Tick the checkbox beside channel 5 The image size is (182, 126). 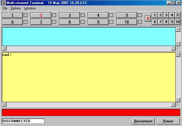click(140, 15)
